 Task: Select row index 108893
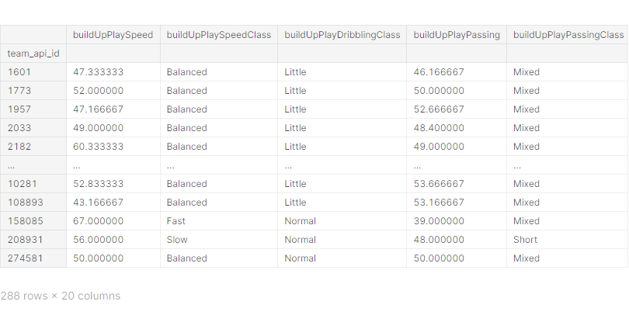26,203
